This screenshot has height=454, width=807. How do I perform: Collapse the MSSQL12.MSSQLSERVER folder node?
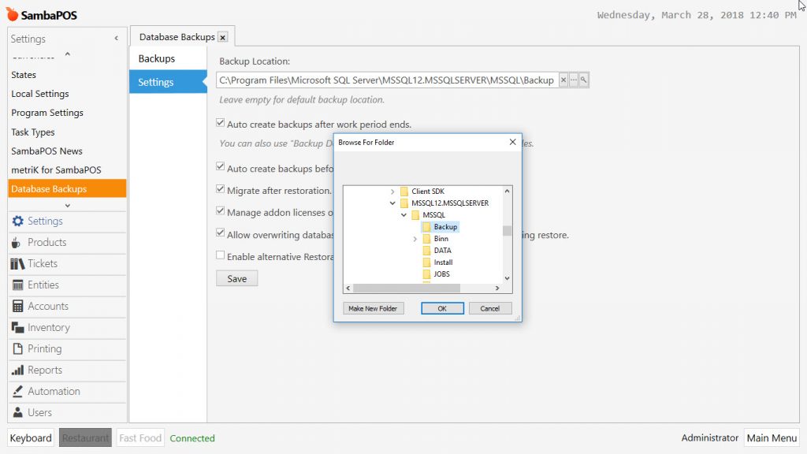(x=392, y=203)
